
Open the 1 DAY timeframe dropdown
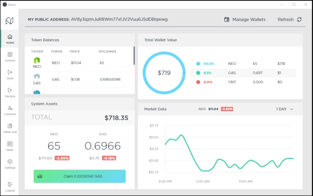point(285,109)
